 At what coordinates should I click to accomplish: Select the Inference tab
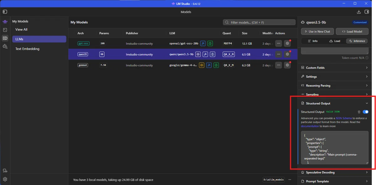(x=357, y=41)
